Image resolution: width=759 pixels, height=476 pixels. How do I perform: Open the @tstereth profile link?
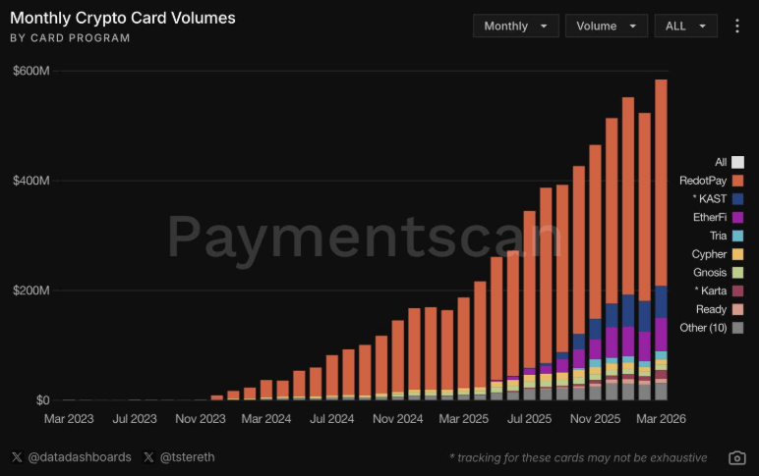point(187,457)
